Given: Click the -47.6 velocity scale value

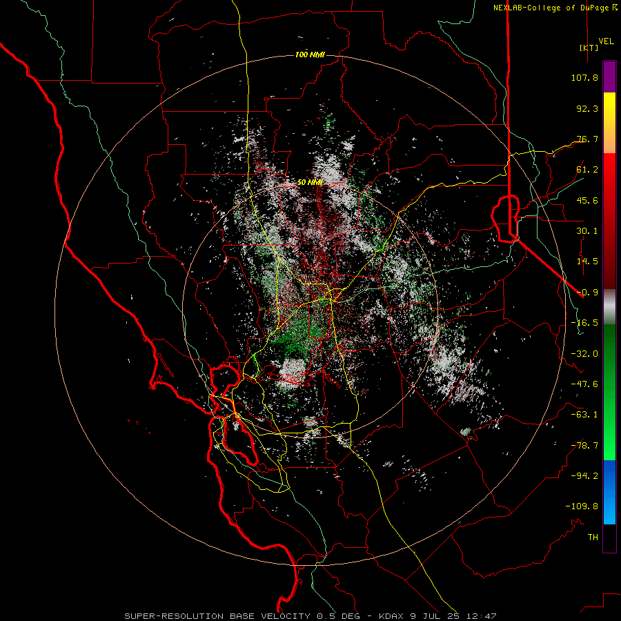Looking at the screenshot, I should (584, 384).
